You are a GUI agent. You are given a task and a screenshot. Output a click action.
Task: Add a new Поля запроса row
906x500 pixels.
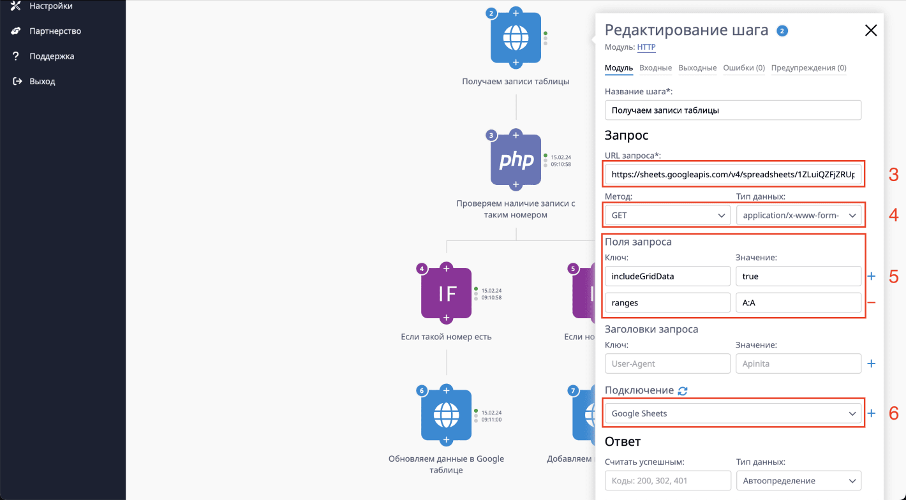click(x=872, y=276)
